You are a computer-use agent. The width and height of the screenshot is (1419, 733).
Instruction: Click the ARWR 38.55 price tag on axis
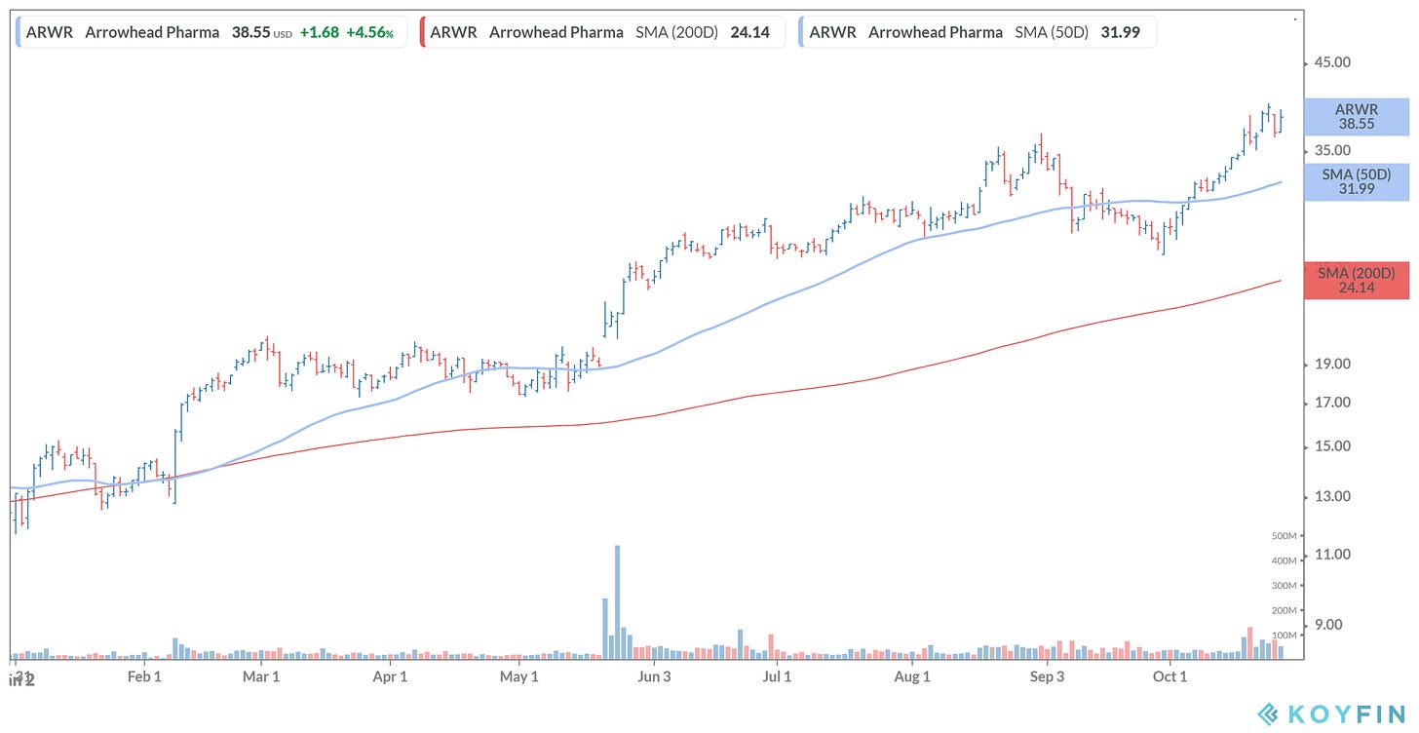coord(1356,117)
